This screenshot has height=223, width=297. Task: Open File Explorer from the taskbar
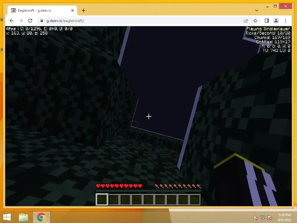tap(23, 217)
